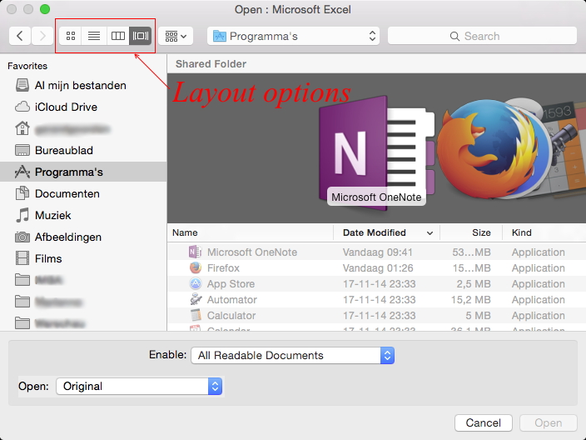Click the 15,2 MB size cell
586x440 pixels.
pyautogui.click(x=470, y=300)
